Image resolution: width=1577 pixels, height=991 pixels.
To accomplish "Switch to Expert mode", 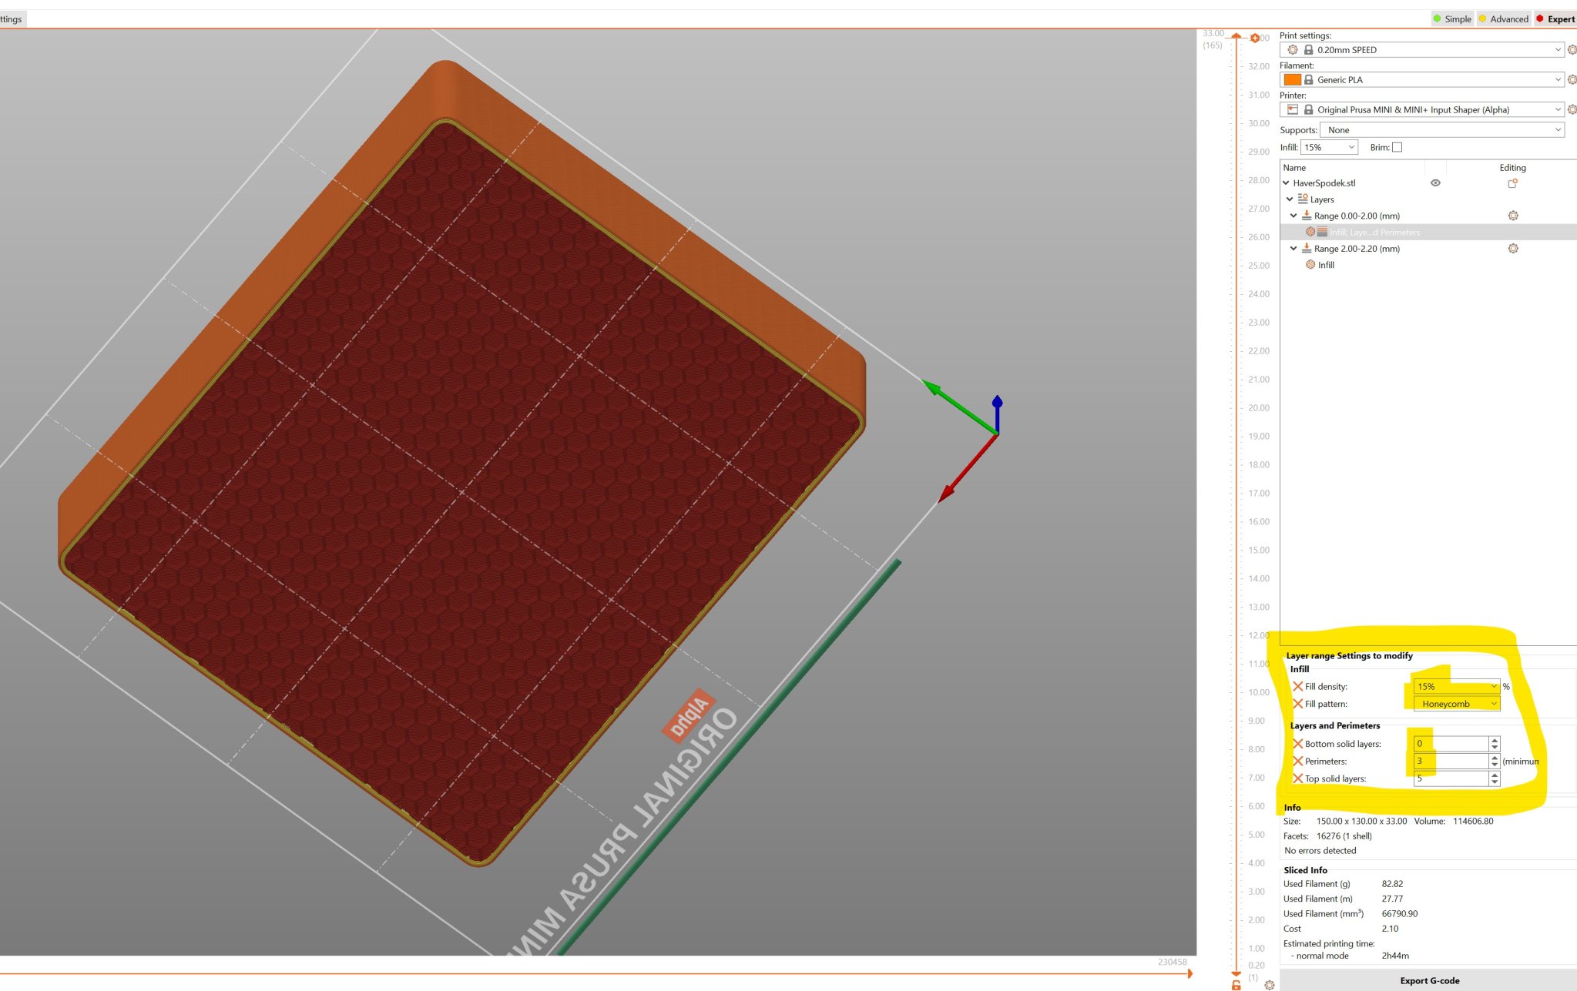I will (x=1555, y=19).
